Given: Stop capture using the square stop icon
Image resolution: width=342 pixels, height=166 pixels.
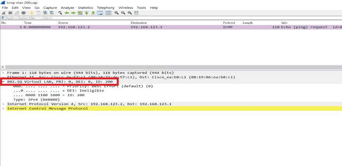Looking at the screenshot, I should coord(10,13).
